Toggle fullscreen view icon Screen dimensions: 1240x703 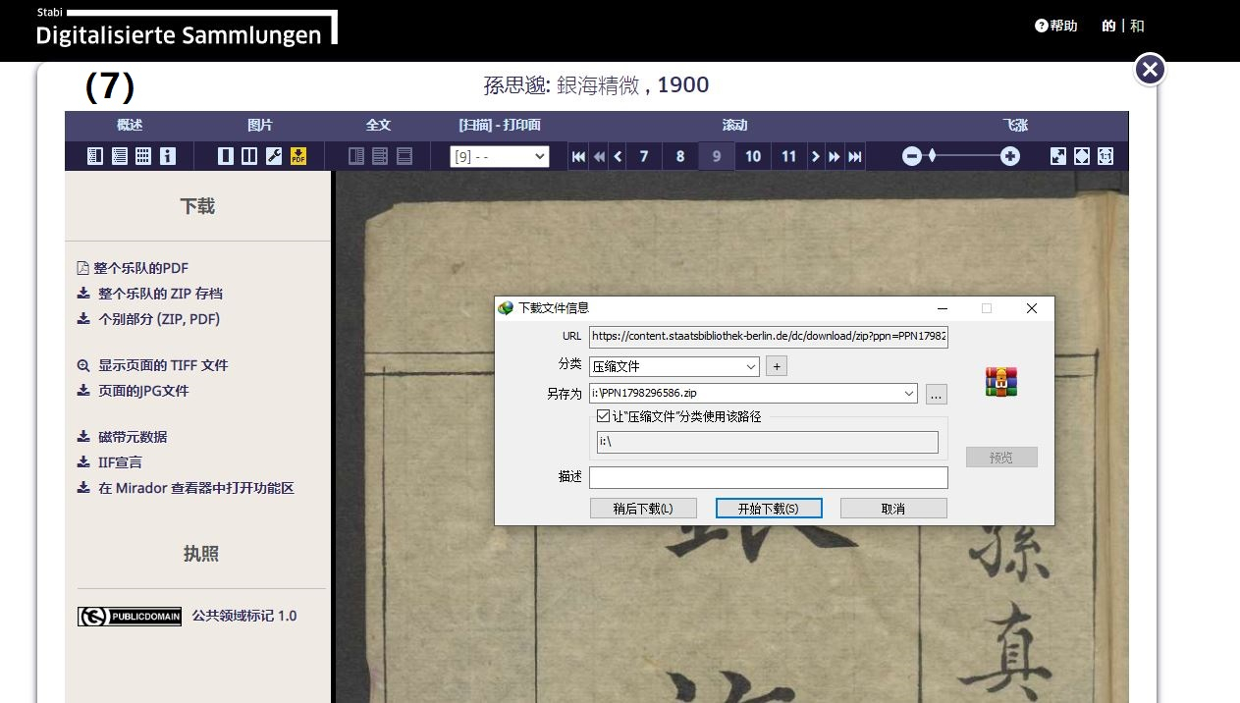pos(1058,156)
